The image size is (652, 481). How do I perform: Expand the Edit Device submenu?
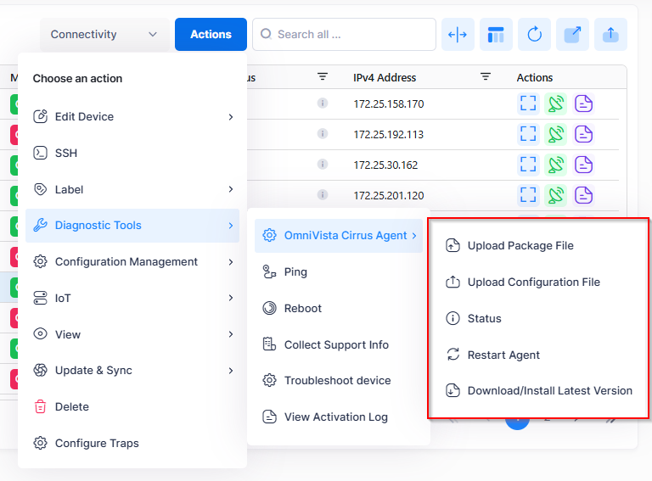tap(132, 117)
